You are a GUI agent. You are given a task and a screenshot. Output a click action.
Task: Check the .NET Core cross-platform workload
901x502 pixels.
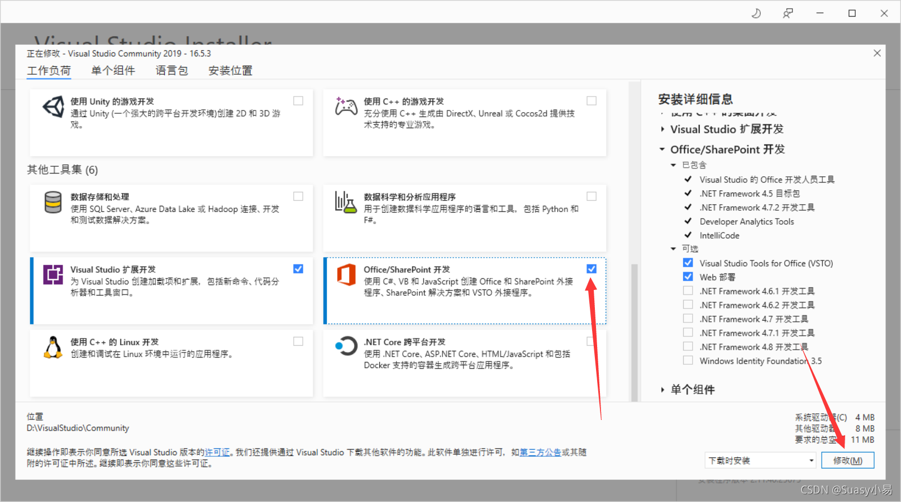click(590, 341)
